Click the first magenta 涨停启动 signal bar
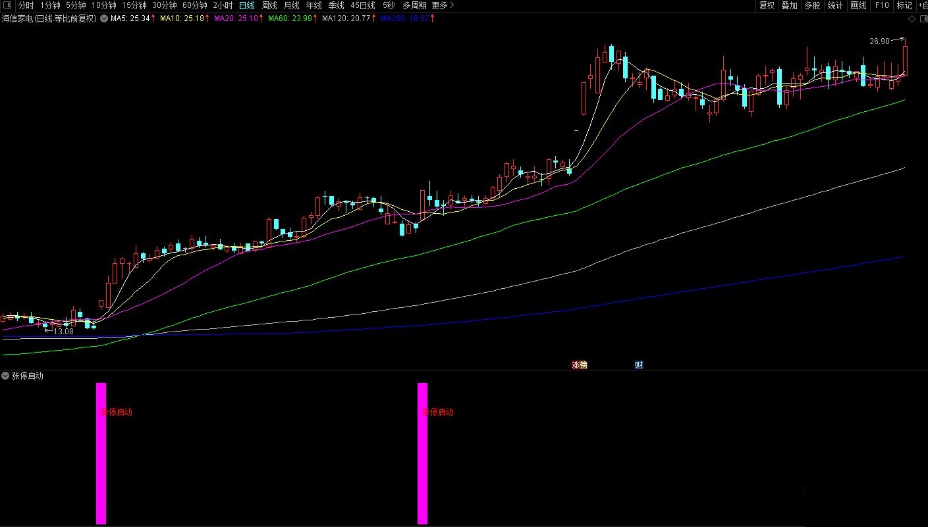This screenshot has width=928, height=527. 101,453
